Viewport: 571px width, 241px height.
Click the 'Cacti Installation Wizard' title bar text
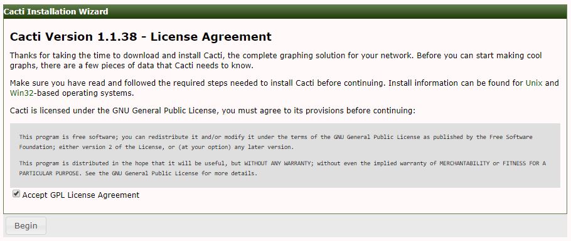pos(56,12)
